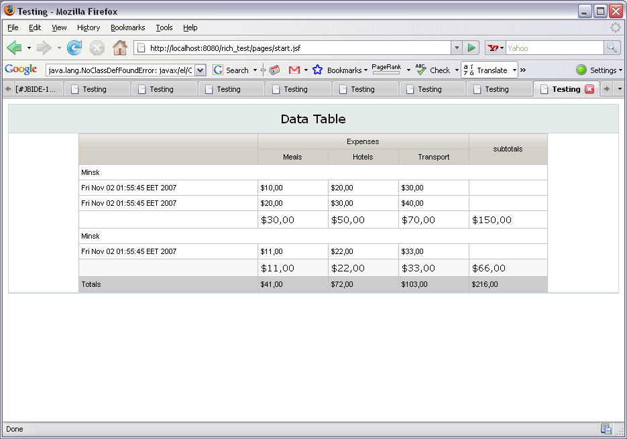The width and height of the screenshot is (627, 439).
Task: Click the status bar page save icon
Action: coord(606,429)
